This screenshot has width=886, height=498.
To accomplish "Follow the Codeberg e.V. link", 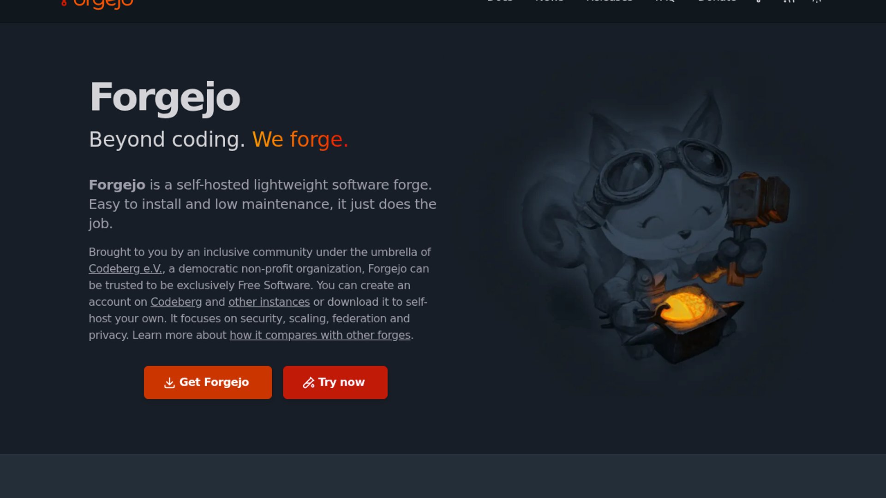I will tap(126, 269).
